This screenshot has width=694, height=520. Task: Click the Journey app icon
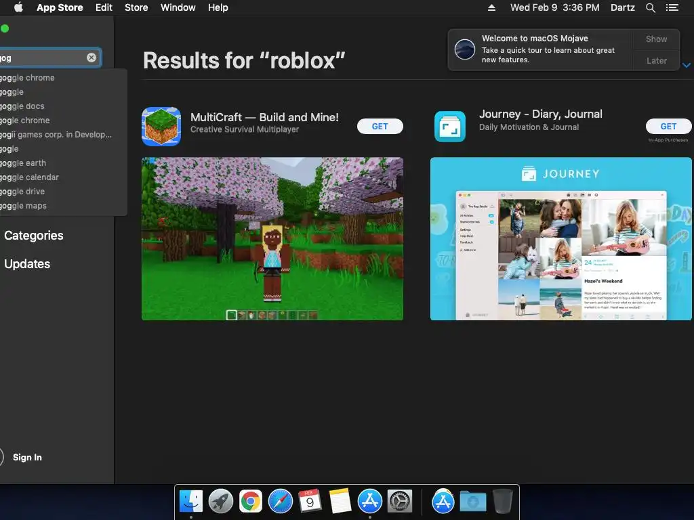coord(450,127)
